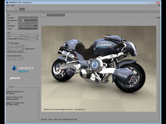The height and width of the screenshot is (124, 166).
Task: Click the Zoom 100.0% status text
Action: click(54, 120)
